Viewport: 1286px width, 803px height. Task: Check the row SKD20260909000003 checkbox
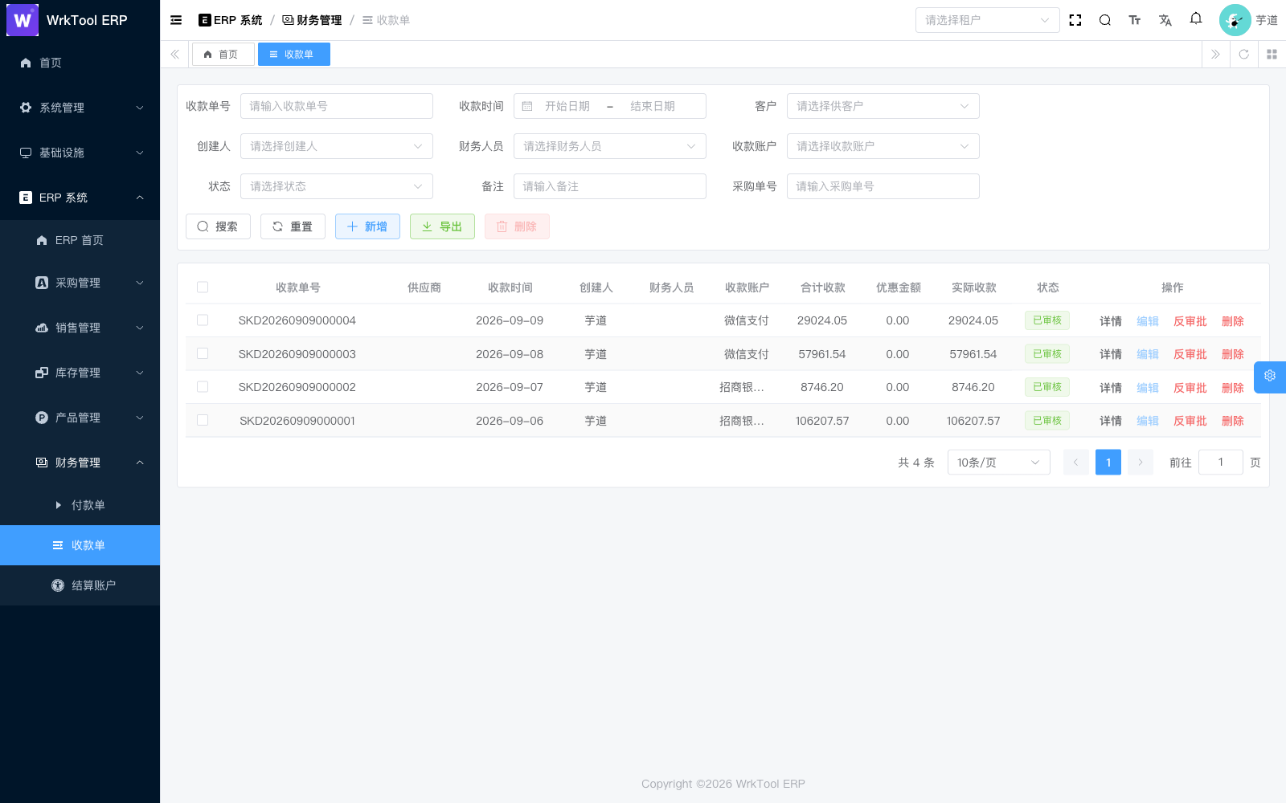[x=203, y=353]
